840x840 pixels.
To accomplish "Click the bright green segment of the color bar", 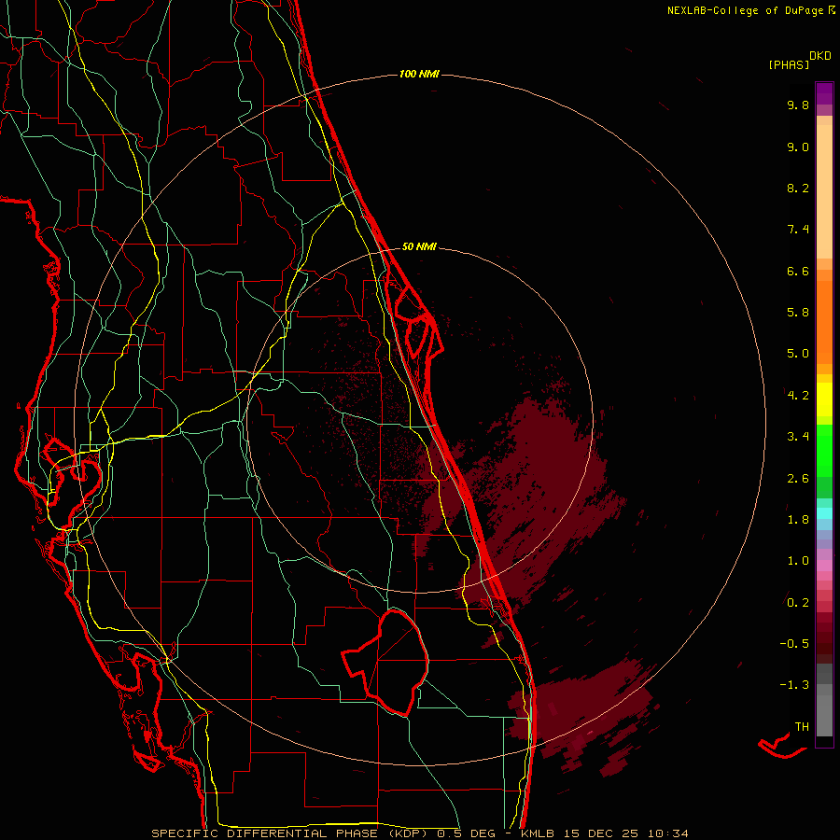I will pos(824,450).
